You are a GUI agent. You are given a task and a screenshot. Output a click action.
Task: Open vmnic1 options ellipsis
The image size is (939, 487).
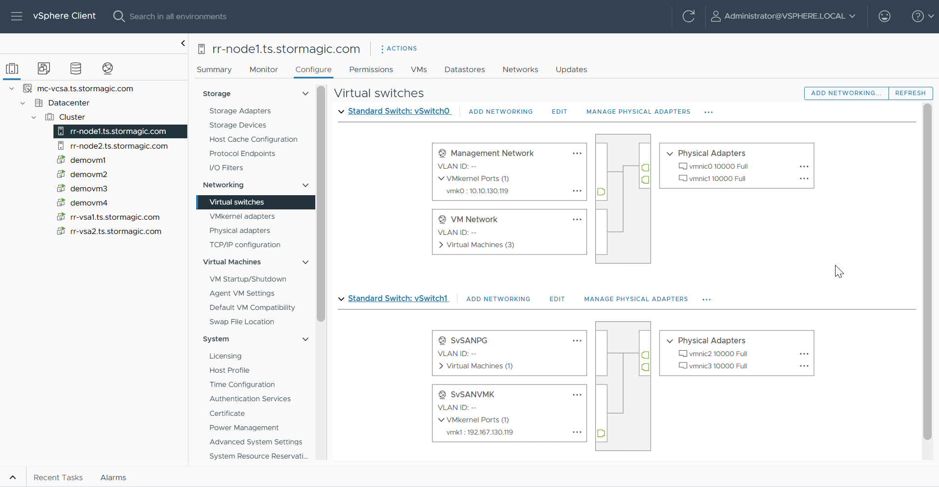(804, 179)
